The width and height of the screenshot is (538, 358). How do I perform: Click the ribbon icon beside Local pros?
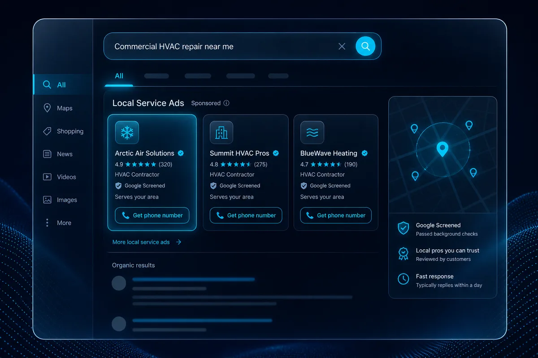403,254
